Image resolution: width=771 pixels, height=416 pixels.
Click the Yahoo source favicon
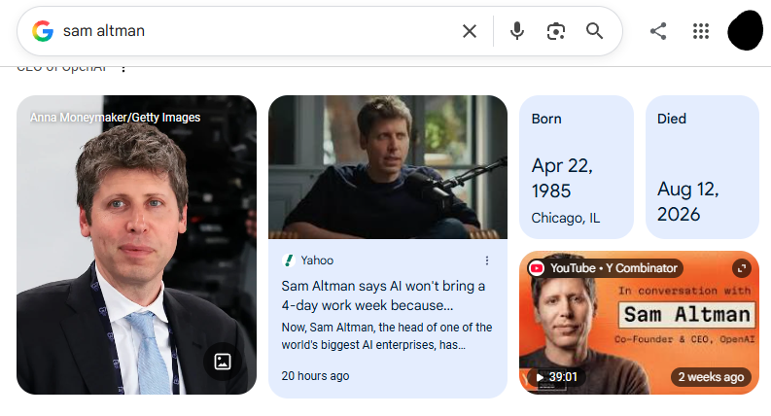(289, 260)
